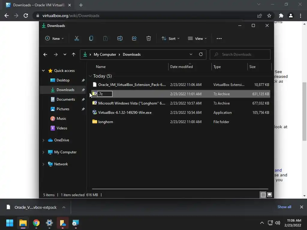The height and width of the screenshot is (230, 307).
Task: Open Music in the navigation pane
Action: coord(61,119)
